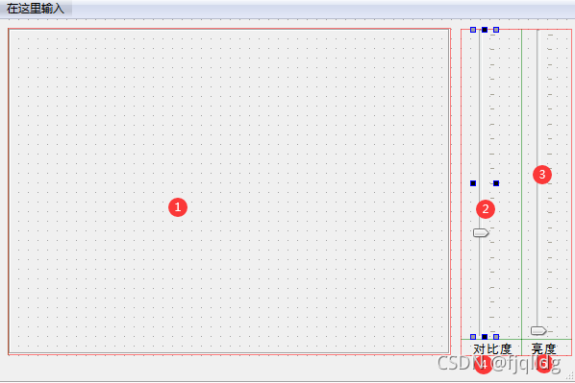Click the contrast slider's handle knob

click(x=481, y=232)
